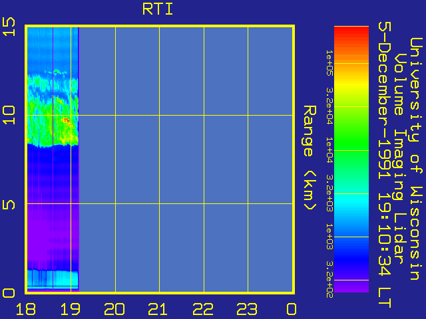Image resolution: width=426 pixels, height=319 pixels.
Task: Click the 0 km range axis label
Action: 9,293
